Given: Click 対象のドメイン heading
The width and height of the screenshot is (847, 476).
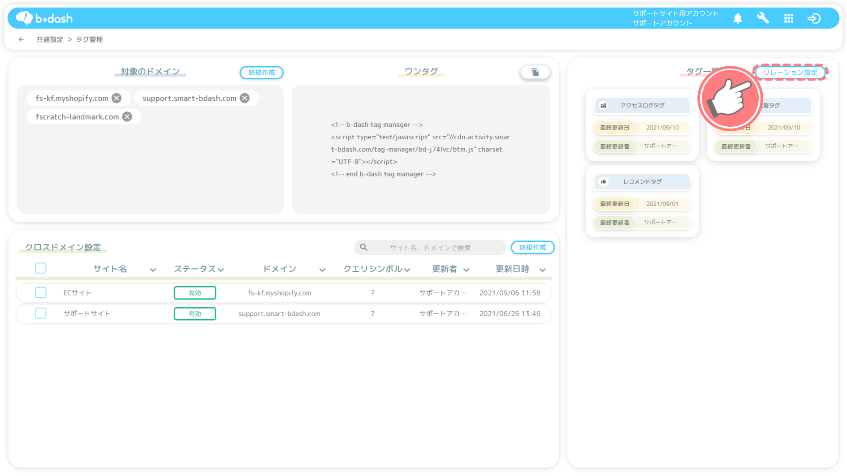Looking at the screenshot, I should click(150, 71).
